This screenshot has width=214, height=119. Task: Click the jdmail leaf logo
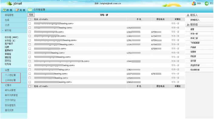[x=9, y=3]
